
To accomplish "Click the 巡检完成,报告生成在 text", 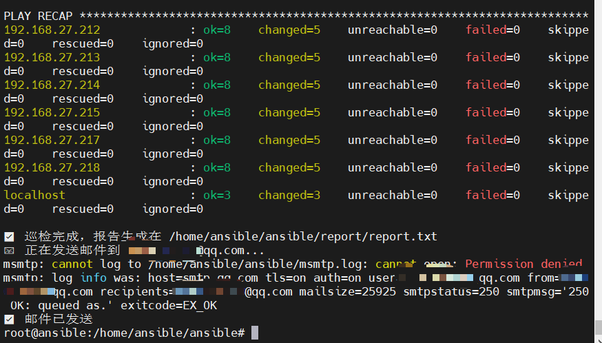I will pos(93,237).
